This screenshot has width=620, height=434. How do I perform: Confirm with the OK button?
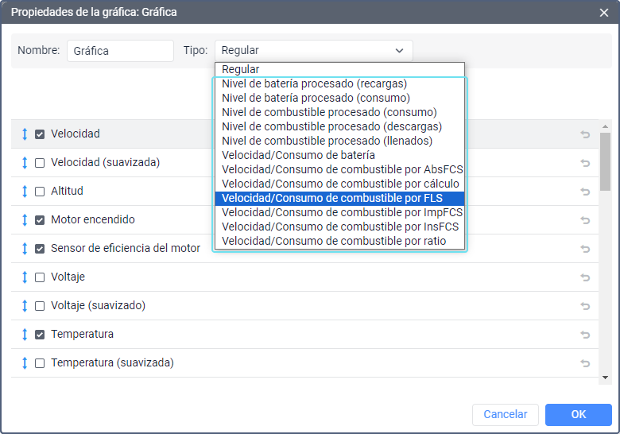pyautogui.click(x=578, y=414)
